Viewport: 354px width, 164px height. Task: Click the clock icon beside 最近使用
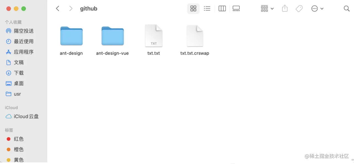pos(9,41)
